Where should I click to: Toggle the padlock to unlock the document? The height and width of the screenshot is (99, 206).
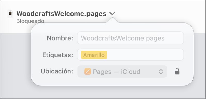(x=177, y=71)
